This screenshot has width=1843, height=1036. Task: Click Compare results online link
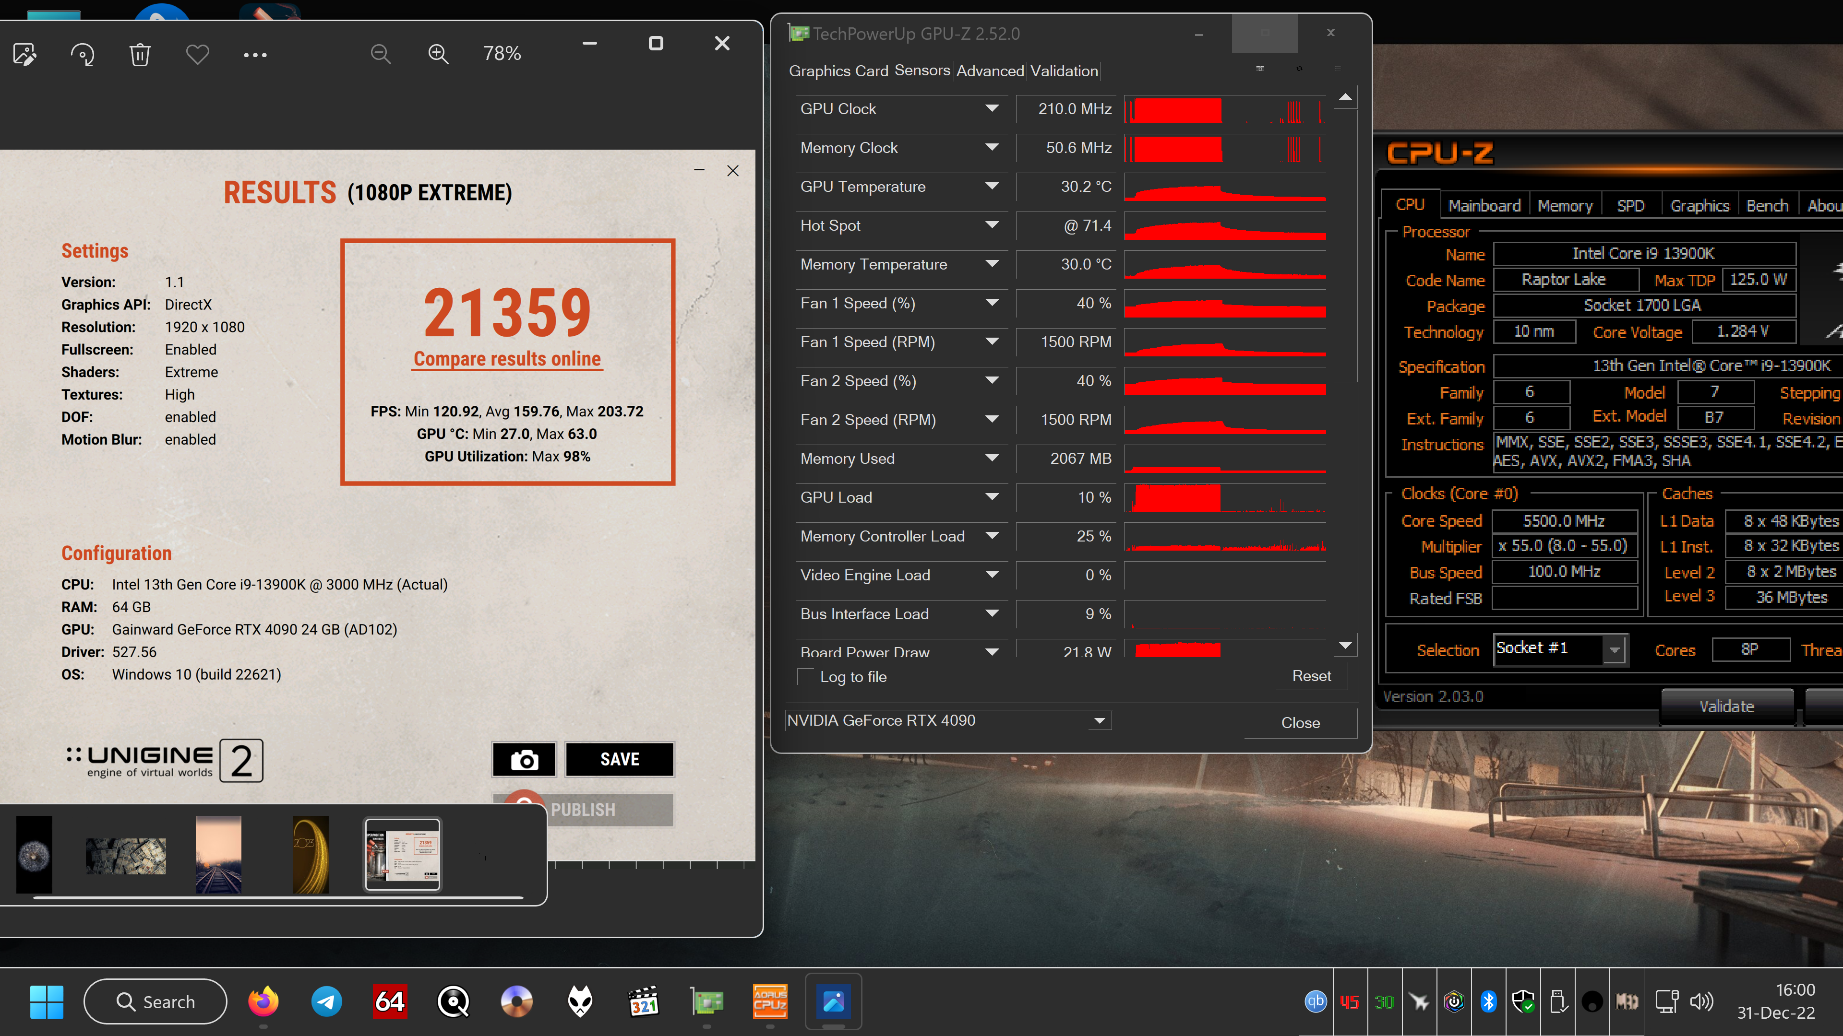[507, 359]
